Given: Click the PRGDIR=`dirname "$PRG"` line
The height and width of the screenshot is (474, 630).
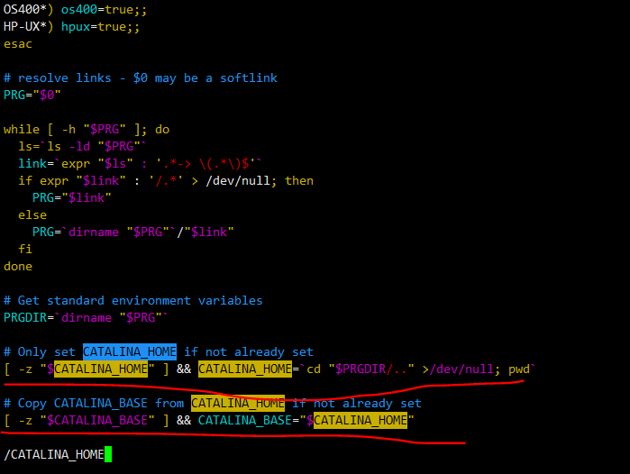Looking at the screenshot, I should 86,318.
